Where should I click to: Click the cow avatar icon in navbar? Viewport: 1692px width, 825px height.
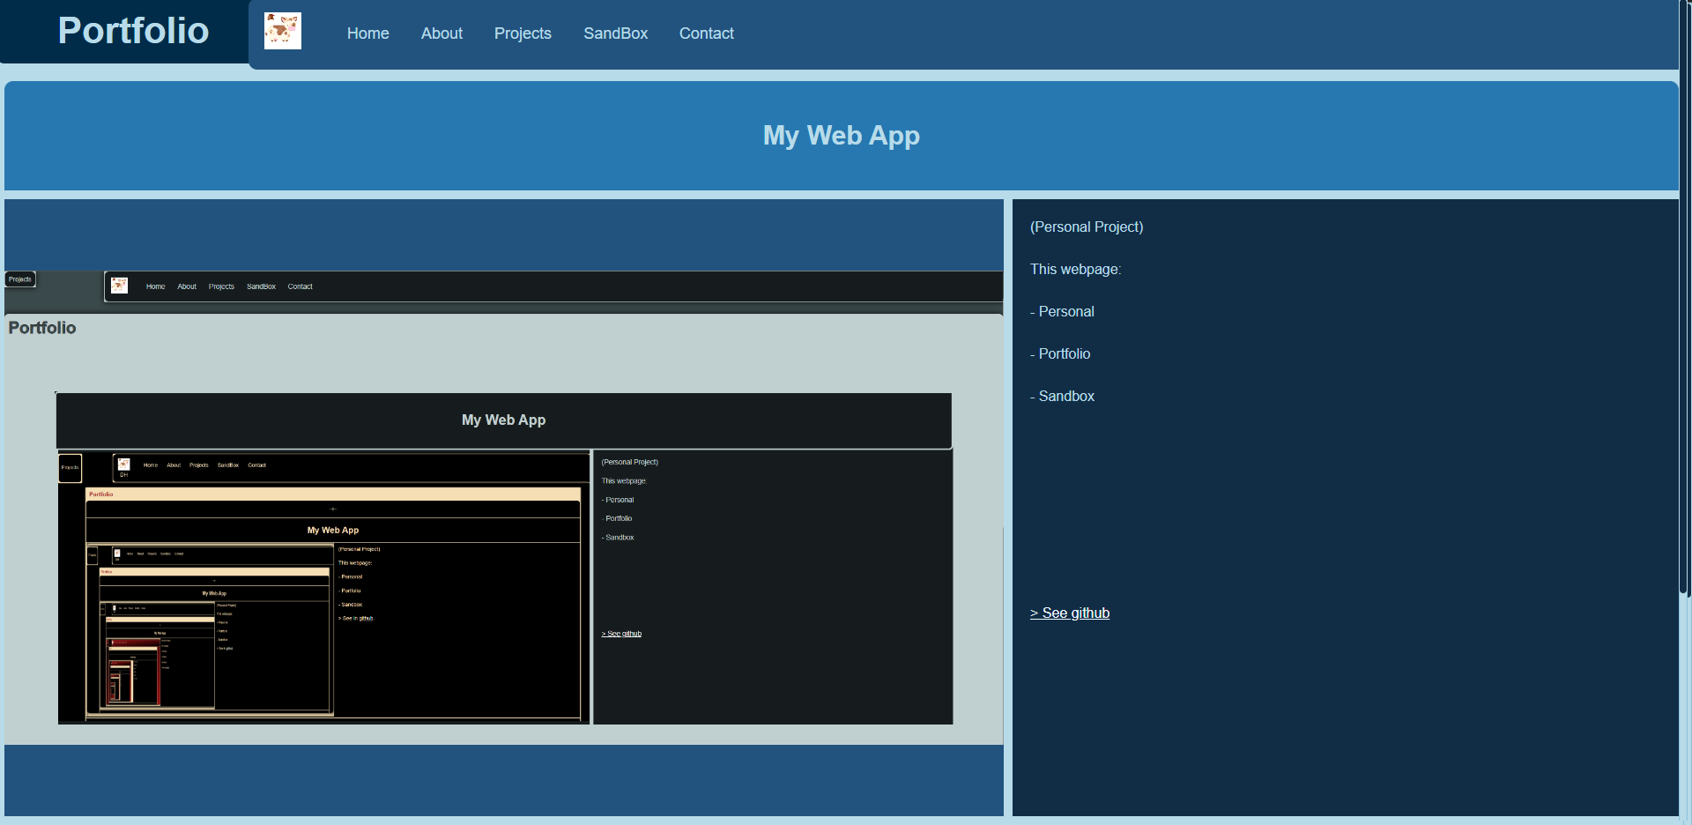(282, 32)
